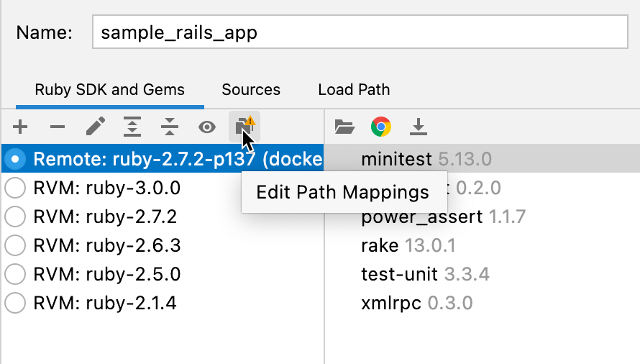The width and height of the screenshot is (640, 364).
Task: Click the Name input field
Action: [x=360, y=32]
